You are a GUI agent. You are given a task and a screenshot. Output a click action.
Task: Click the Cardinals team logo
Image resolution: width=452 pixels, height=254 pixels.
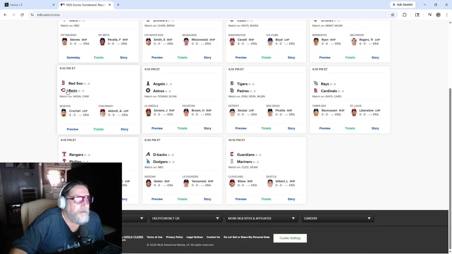(316, 91)
